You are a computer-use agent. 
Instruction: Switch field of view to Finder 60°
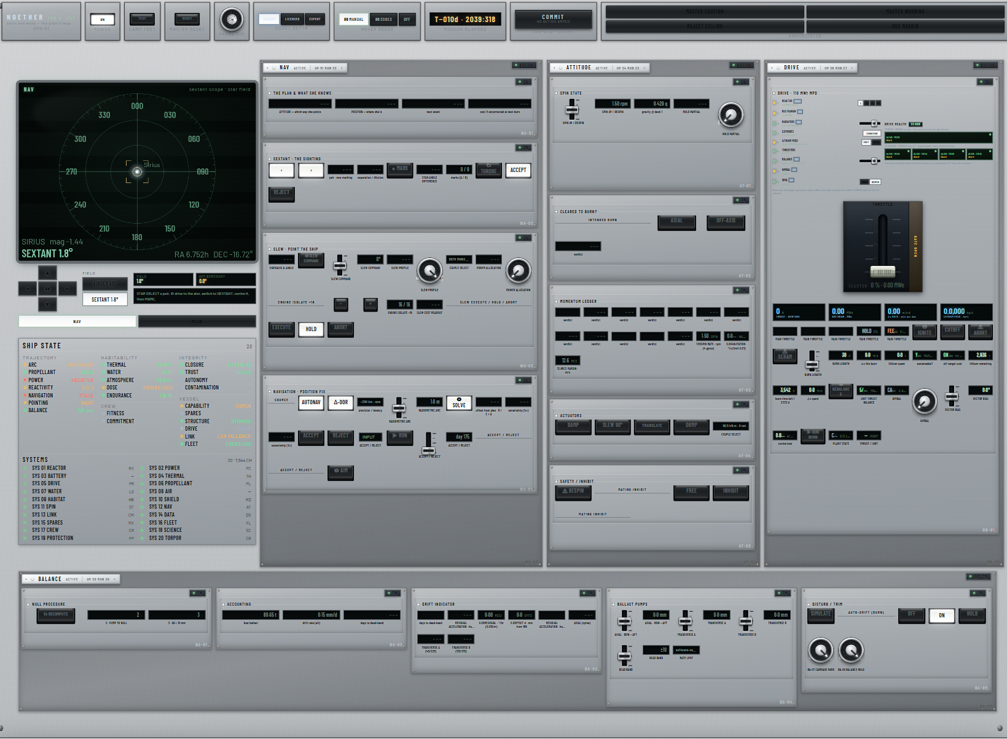pyautogui.click(x=105, y=284)
